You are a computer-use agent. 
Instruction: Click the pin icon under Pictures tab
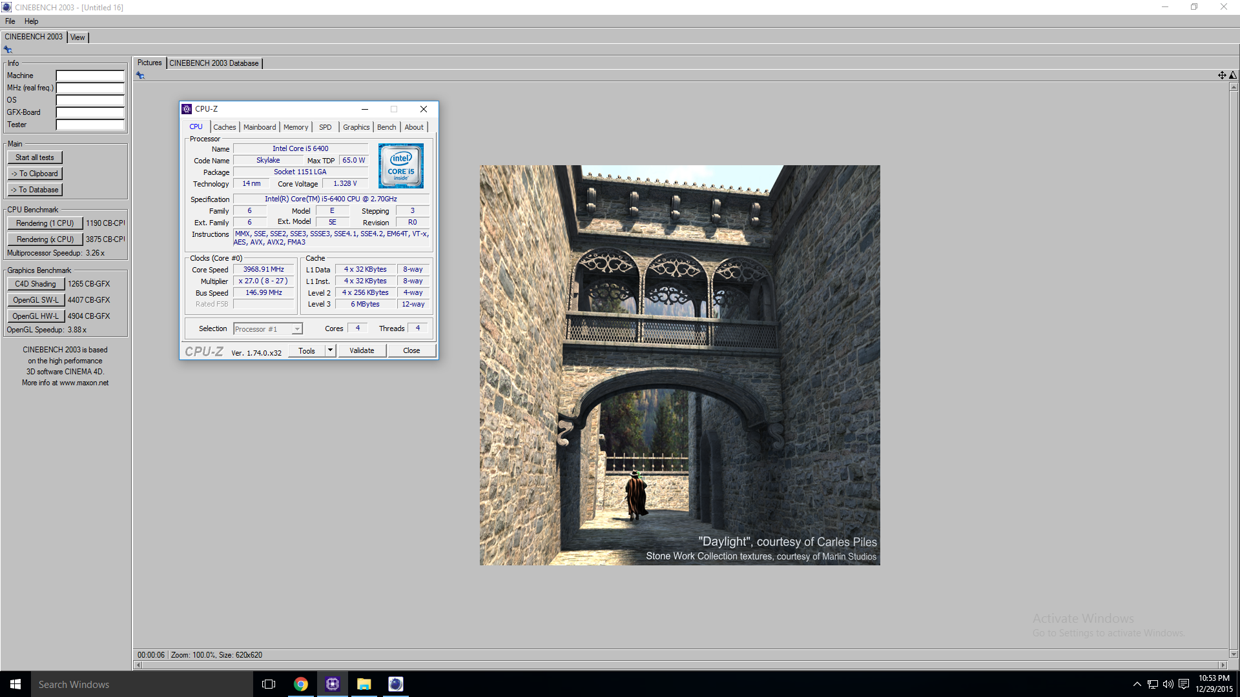pos(140,76)
